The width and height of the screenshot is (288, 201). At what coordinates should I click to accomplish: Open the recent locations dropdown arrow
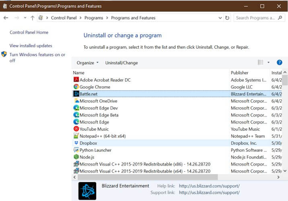point(25,18)
